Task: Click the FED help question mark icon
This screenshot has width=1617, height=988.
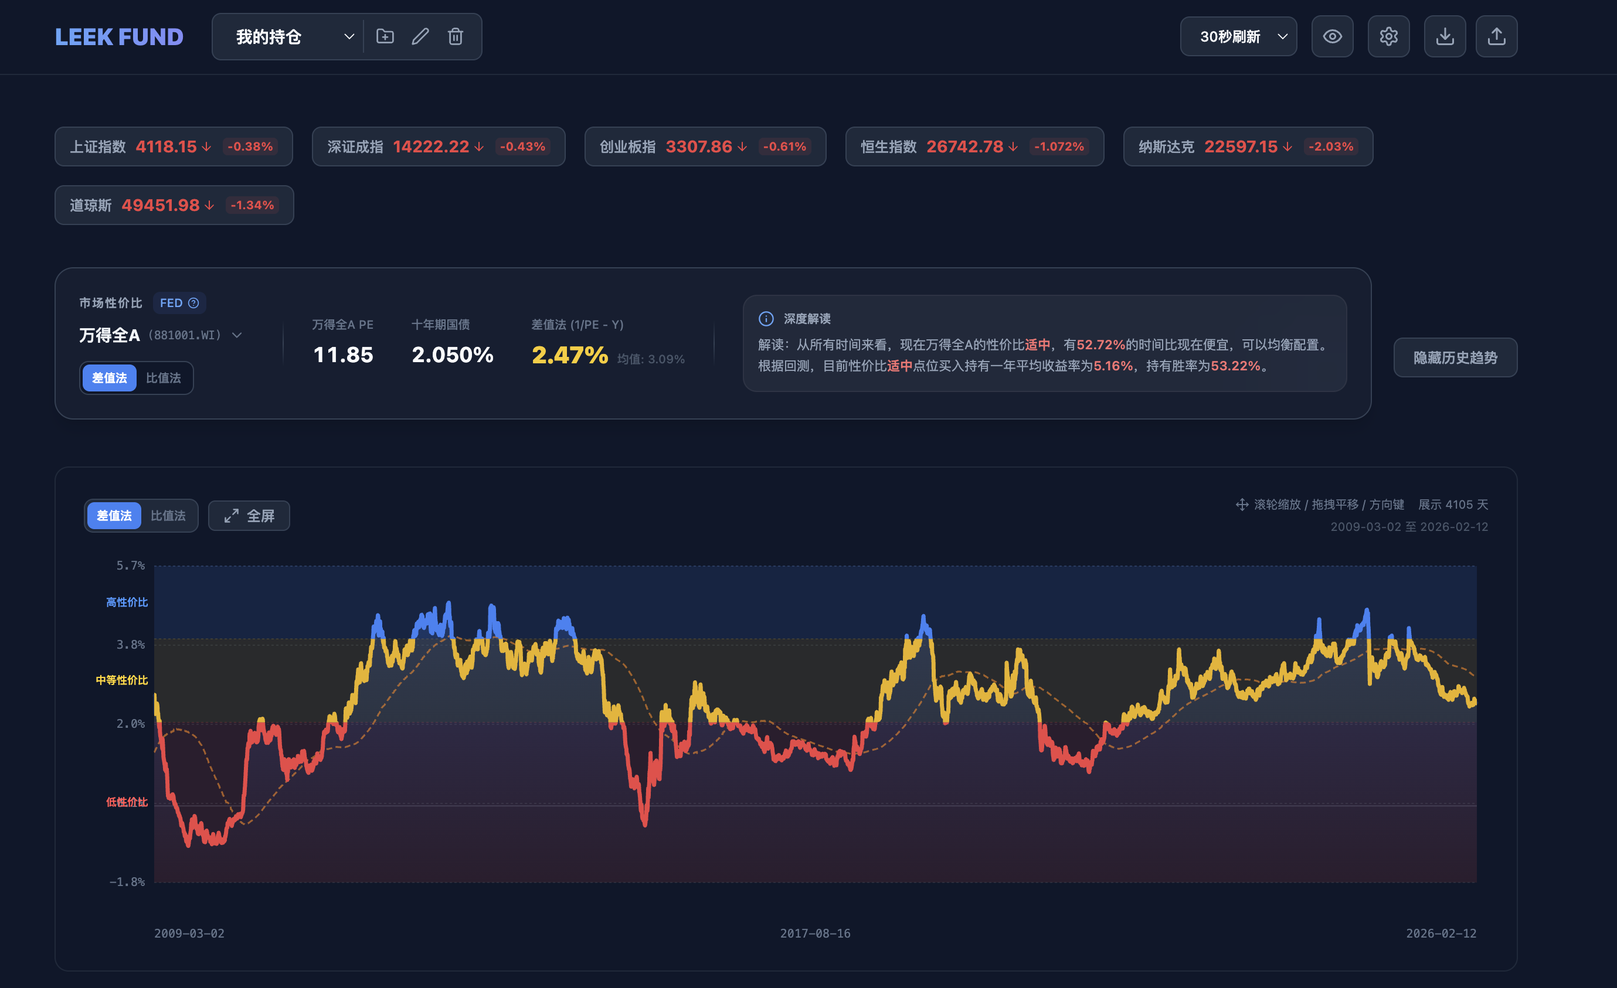Action: tap(193, 303)
